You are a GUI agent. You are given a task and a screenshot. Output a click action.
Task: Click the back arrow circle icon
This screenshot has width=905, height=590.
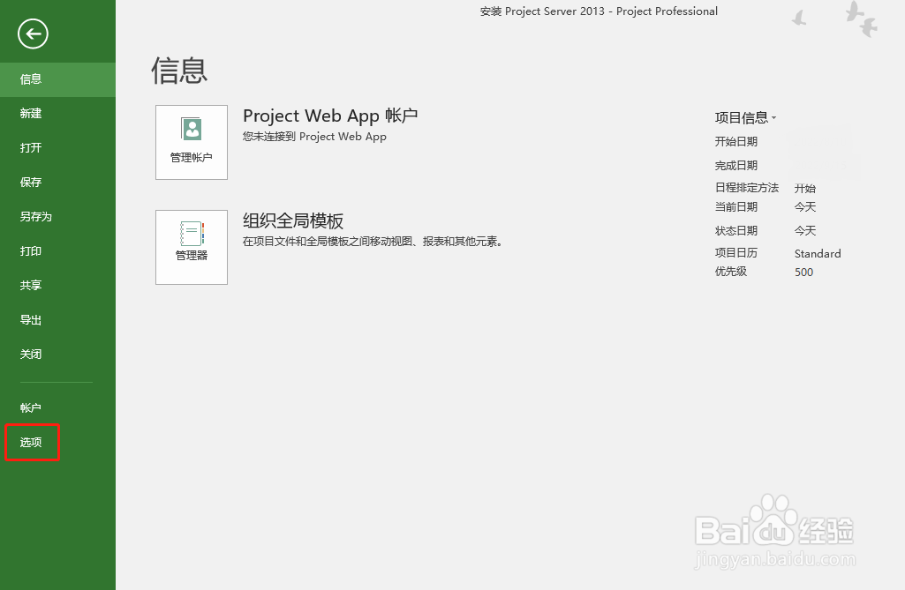click(x=33, y=34)
